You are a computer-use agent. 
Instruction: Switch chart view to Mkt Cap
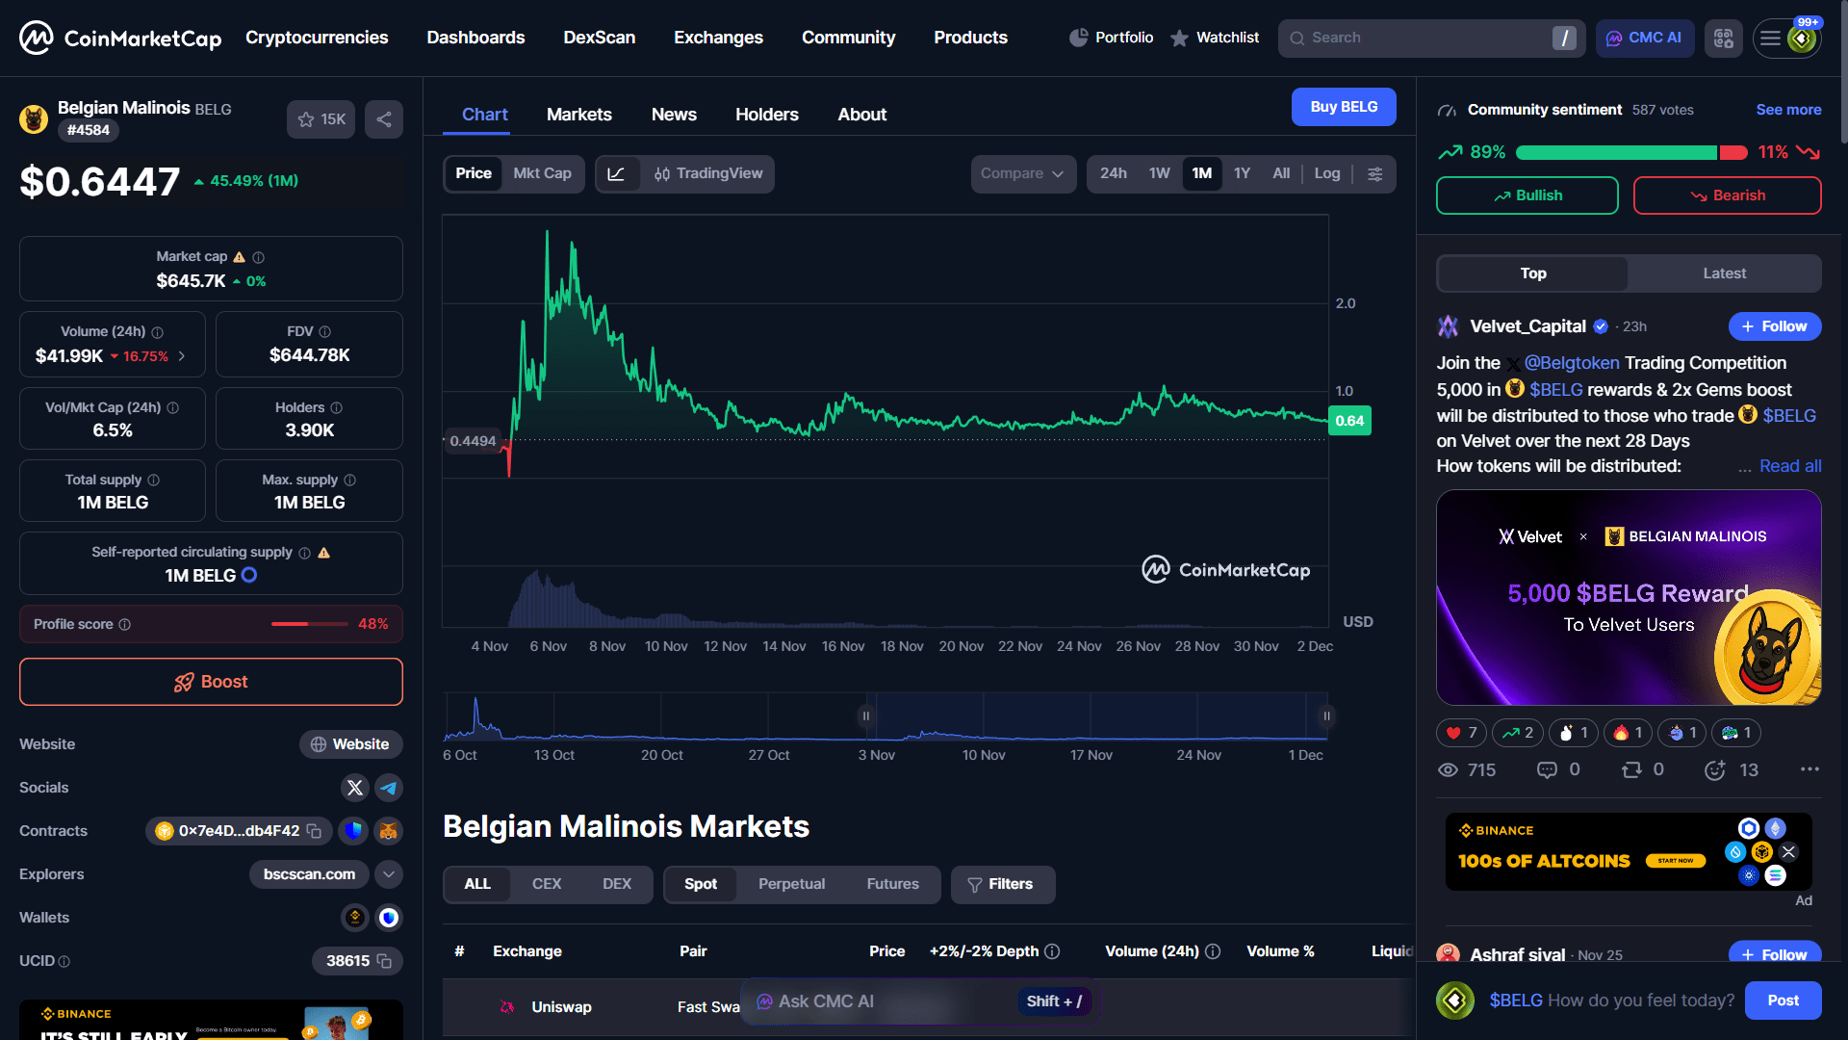click(x=542, y=173)
